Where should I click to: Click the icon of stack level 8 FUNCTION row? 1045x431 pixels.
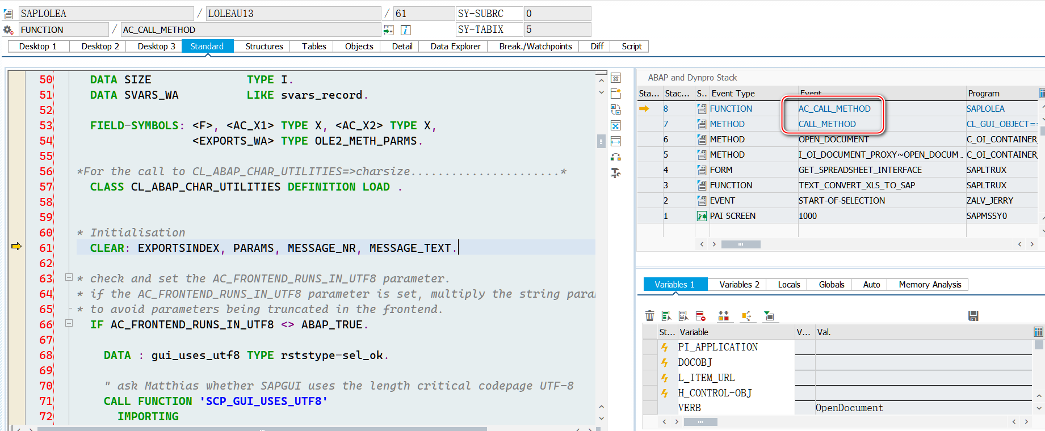pos(702,109)
